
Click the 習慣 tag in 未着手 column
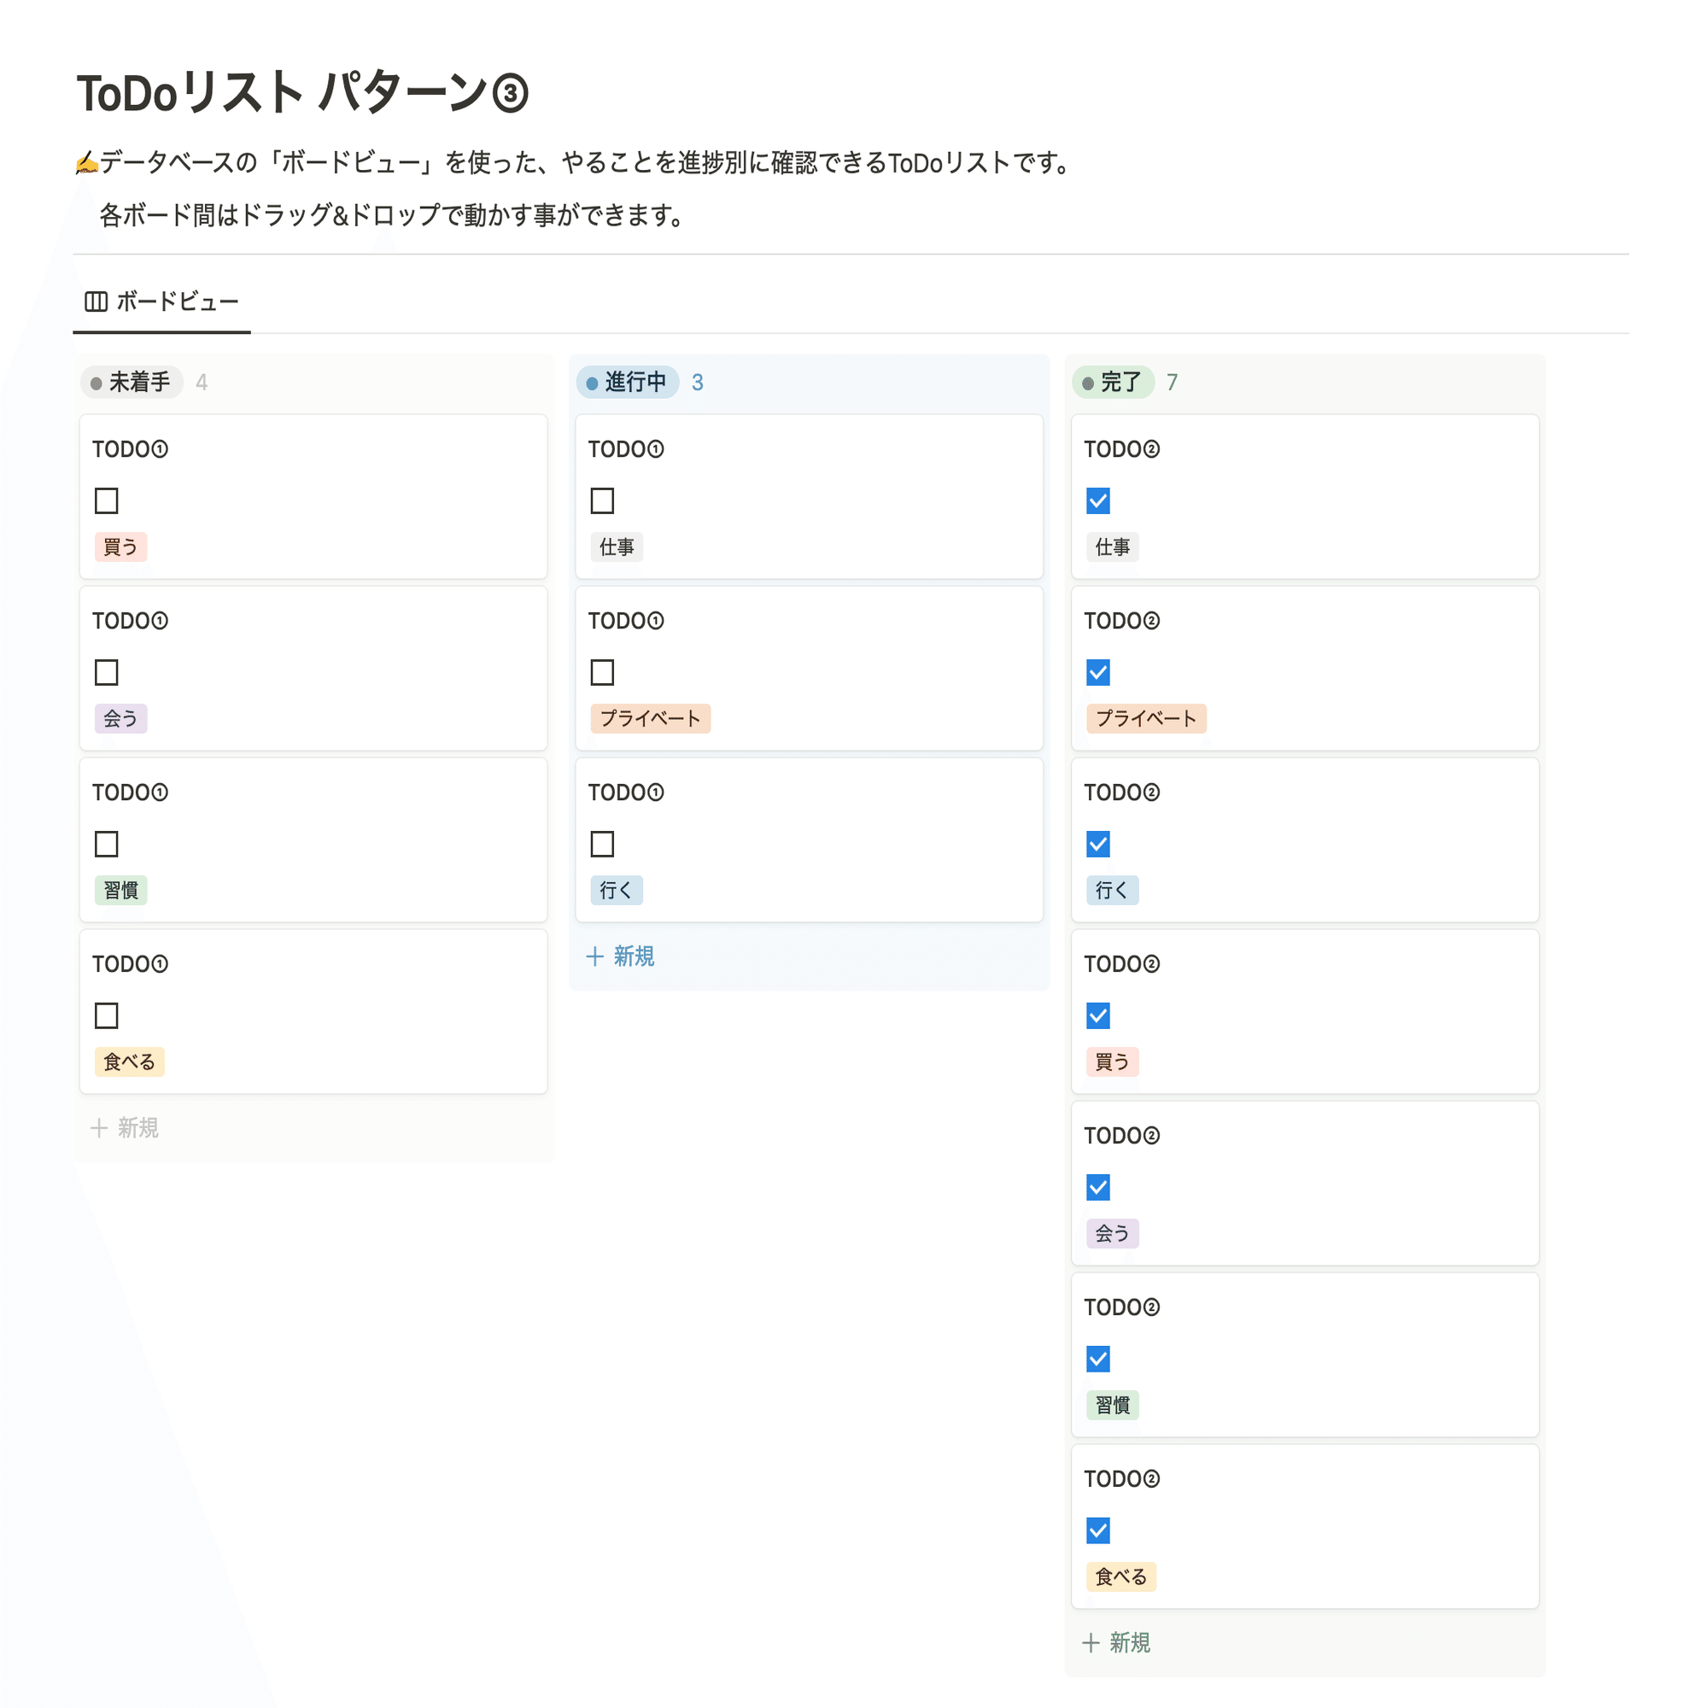[x=120, y=889]
